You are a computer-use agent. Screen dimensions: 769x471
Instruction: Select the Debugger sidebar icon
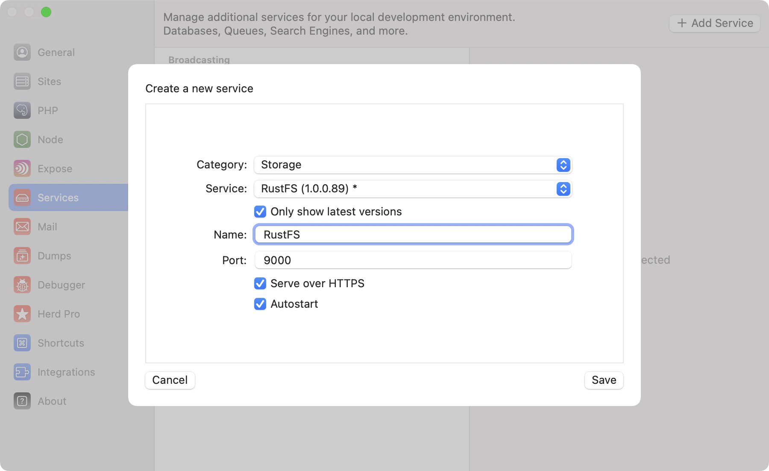[x=61, y=285]
